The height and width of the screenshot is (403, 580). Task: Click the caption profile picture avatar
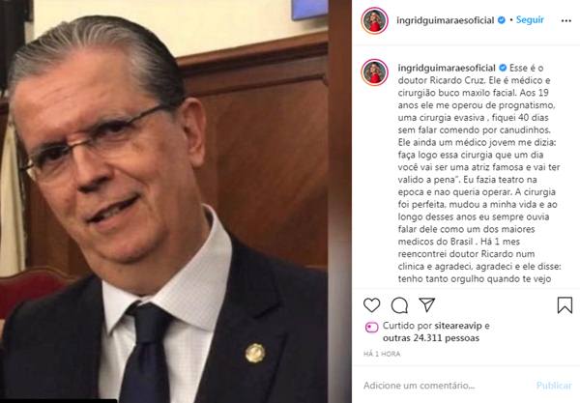point(375,72)
